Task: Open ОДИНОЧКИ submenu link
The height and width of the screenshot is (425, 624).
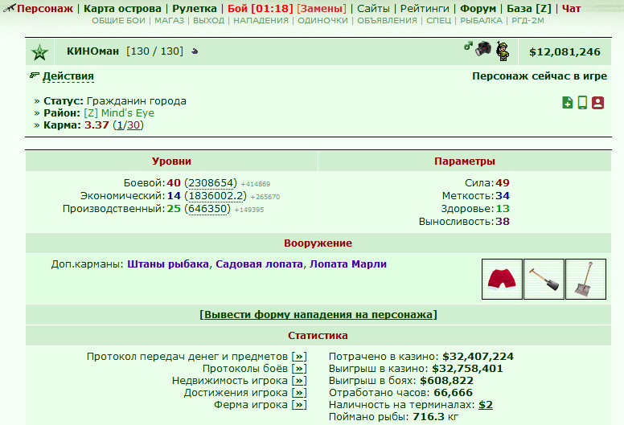Action: (322, 21)
